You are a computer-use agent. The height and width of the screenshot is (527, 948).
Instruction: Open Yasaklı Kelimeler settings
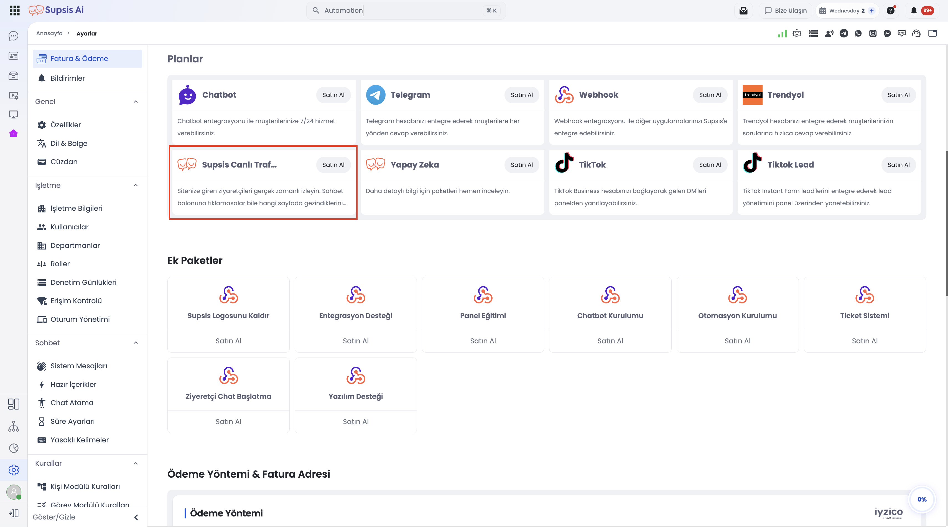(87, 440)
